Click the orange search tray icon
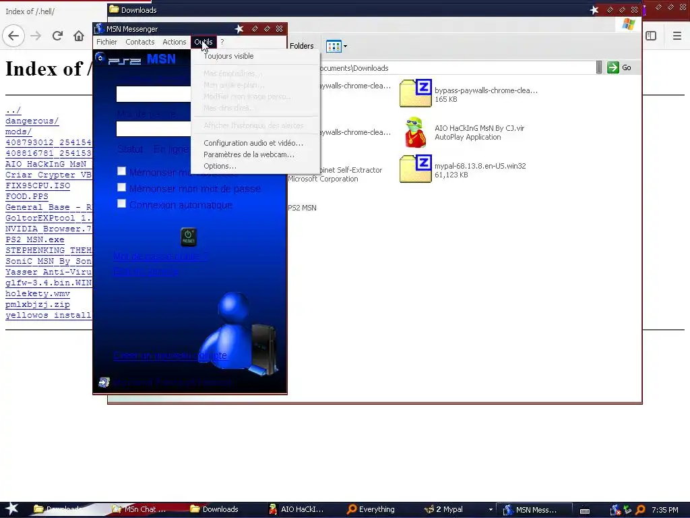The image size is (690, 518). click(640, 510)
